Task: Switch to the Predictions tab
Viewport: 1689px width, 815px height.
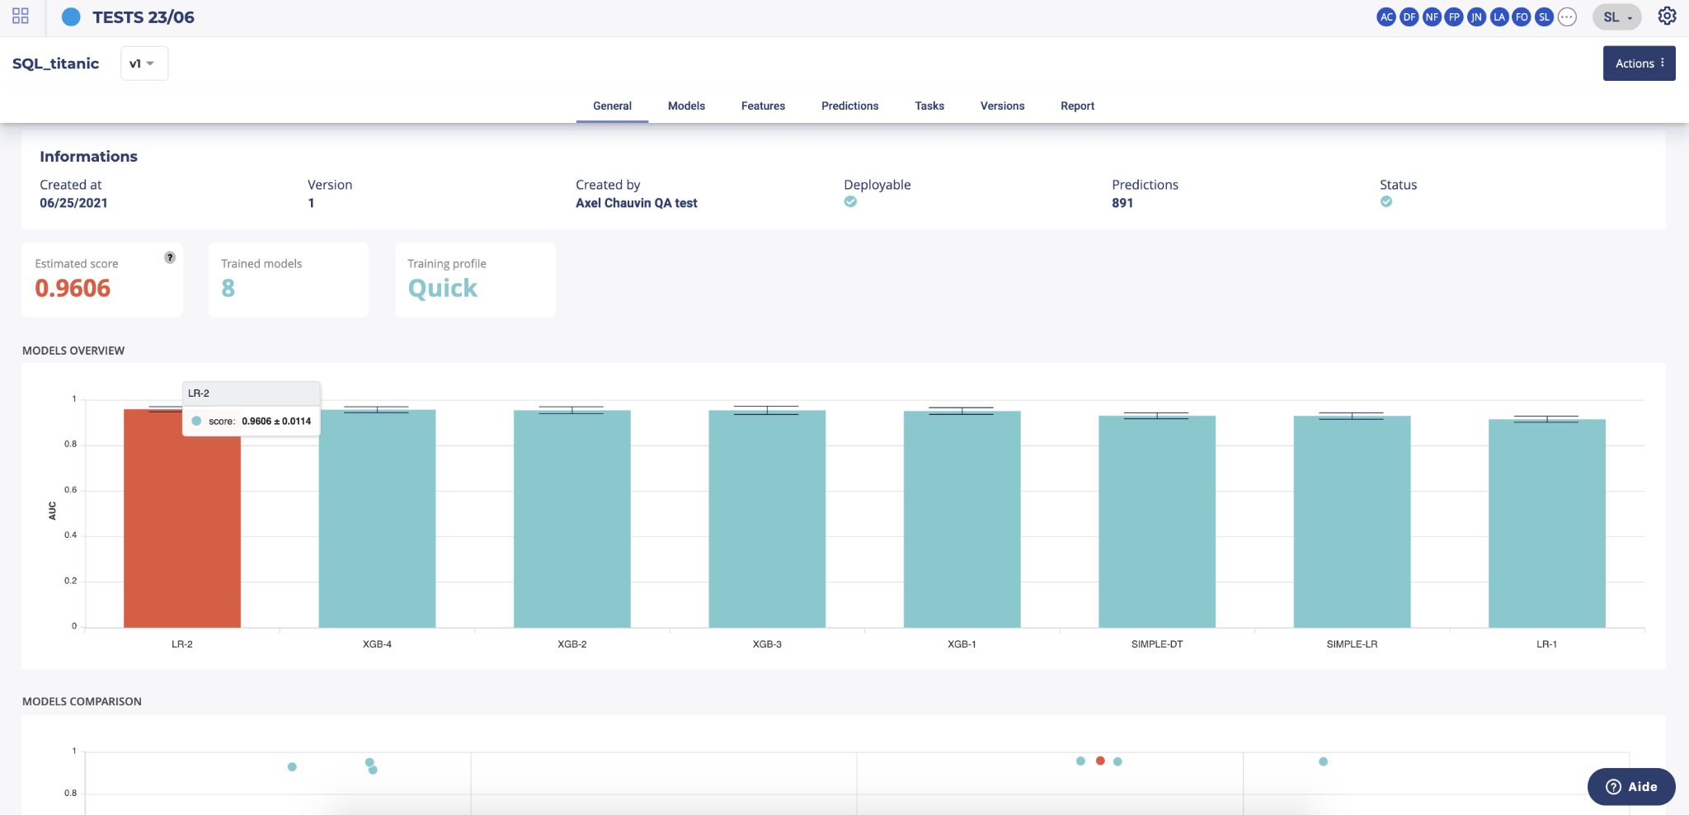Action: point(849,106)
